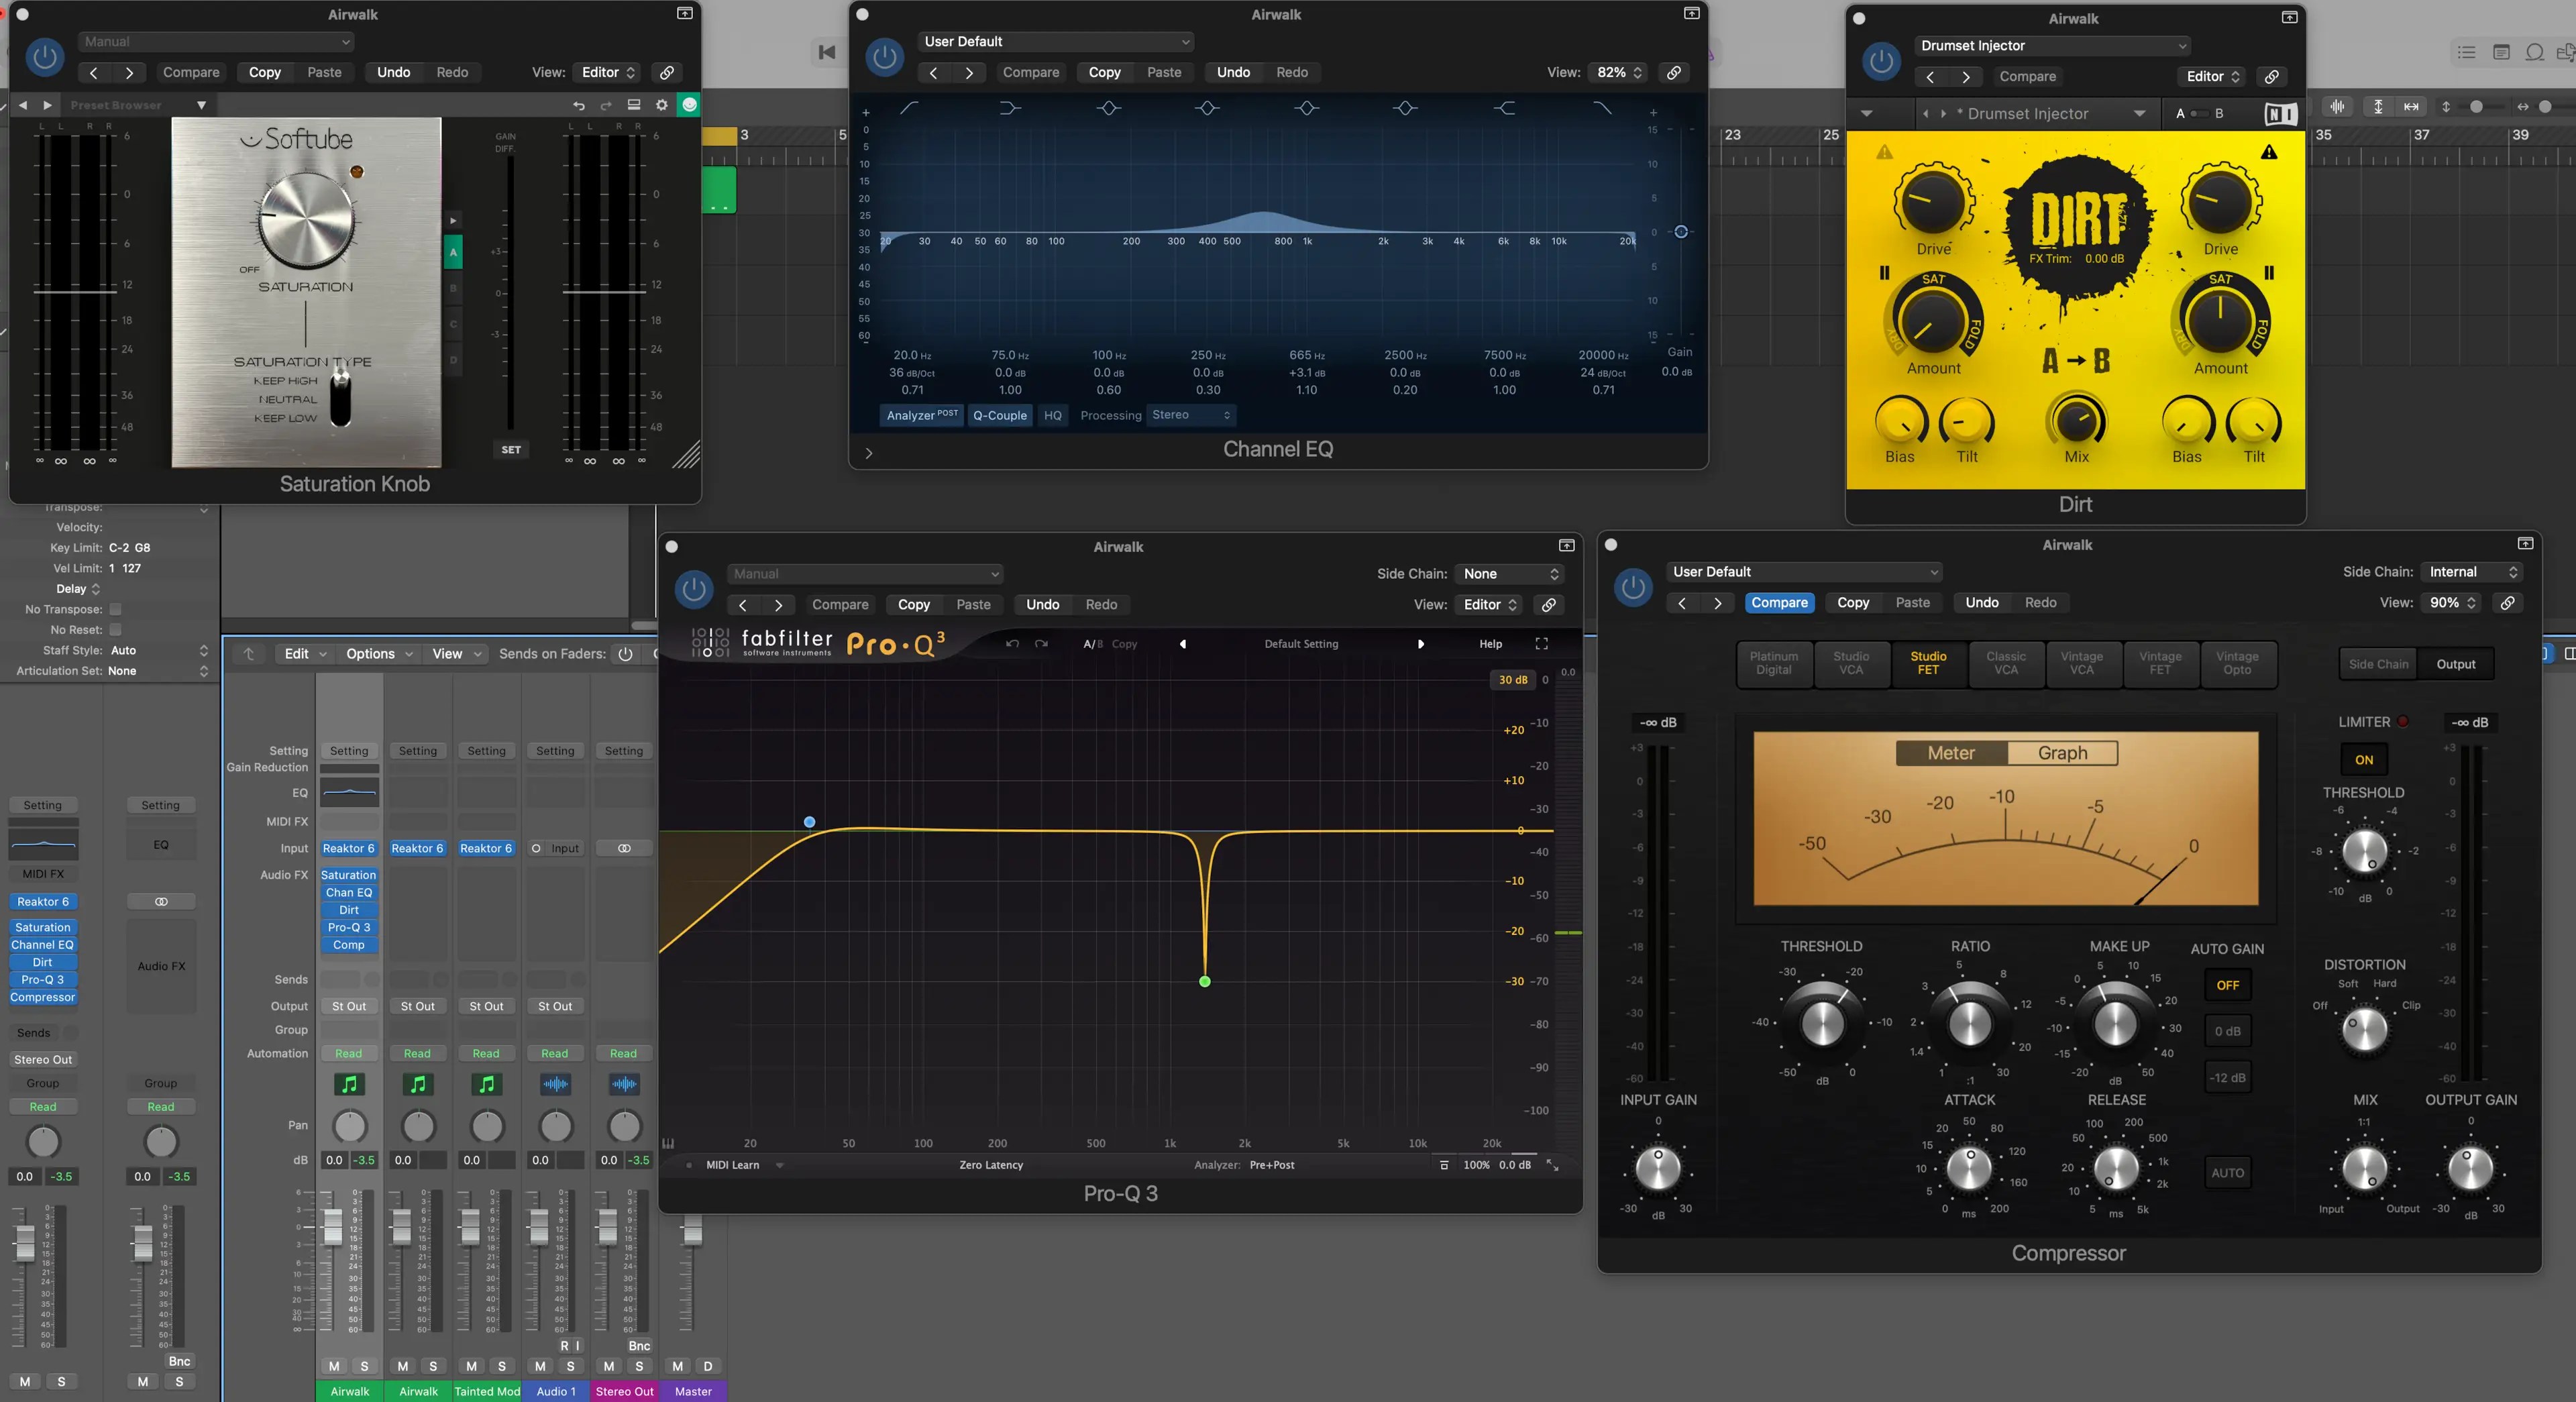The width and height of the screenshot is (2576, 1402).
Task: Click the analyzer reset icon in Pro-Q 3 footer
Action: click(x=1443, y=1165)
